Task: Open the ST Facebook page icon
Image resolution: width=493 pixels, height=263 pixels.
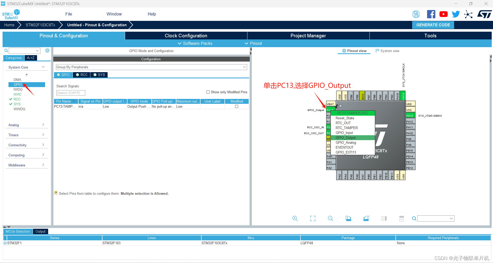Action: [x=431, y=14]
